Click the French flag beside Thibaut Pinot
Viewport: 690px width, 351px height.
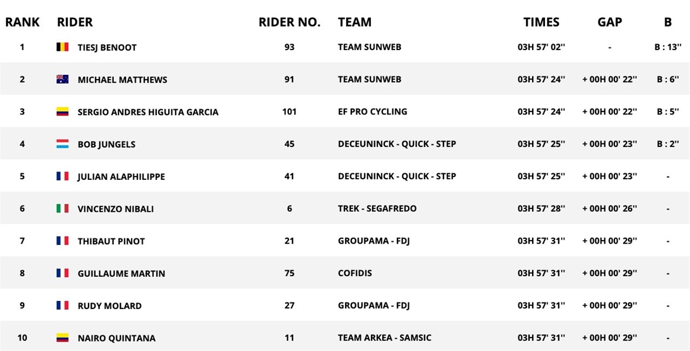pyautogui.click(x=63, y=241)
